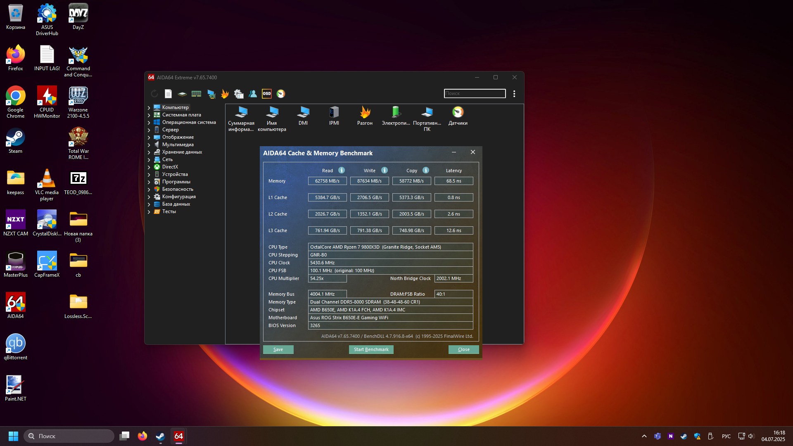
Task: Click the Memory Latency value 68.5 ns
Action: point(454,181)
